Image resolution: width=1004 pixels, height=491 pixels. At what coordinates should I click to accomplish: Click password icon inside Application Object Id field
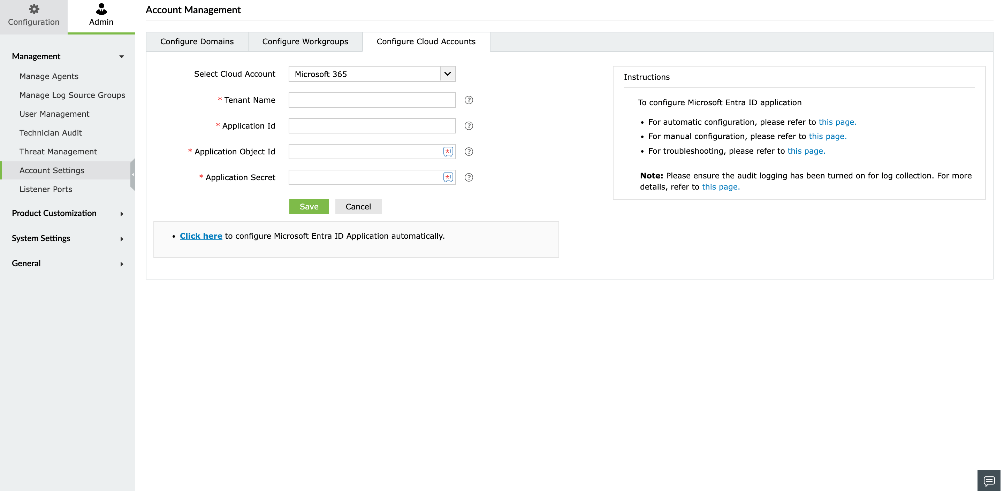click(448, 152)
